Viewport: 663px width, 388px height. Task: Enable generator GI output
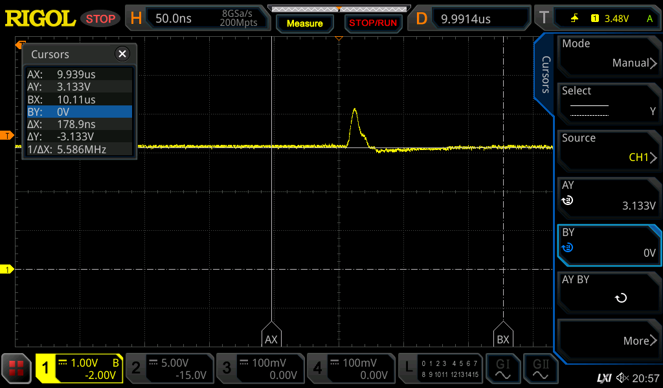tap(502, 369)
